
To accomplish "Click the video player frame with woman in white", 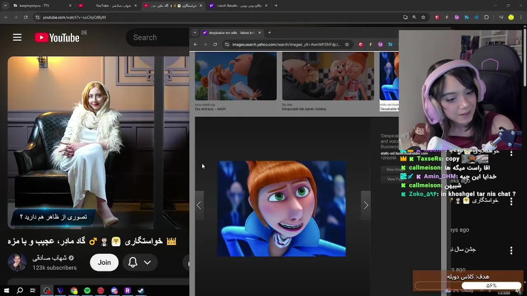I will [x=98, y=143].
